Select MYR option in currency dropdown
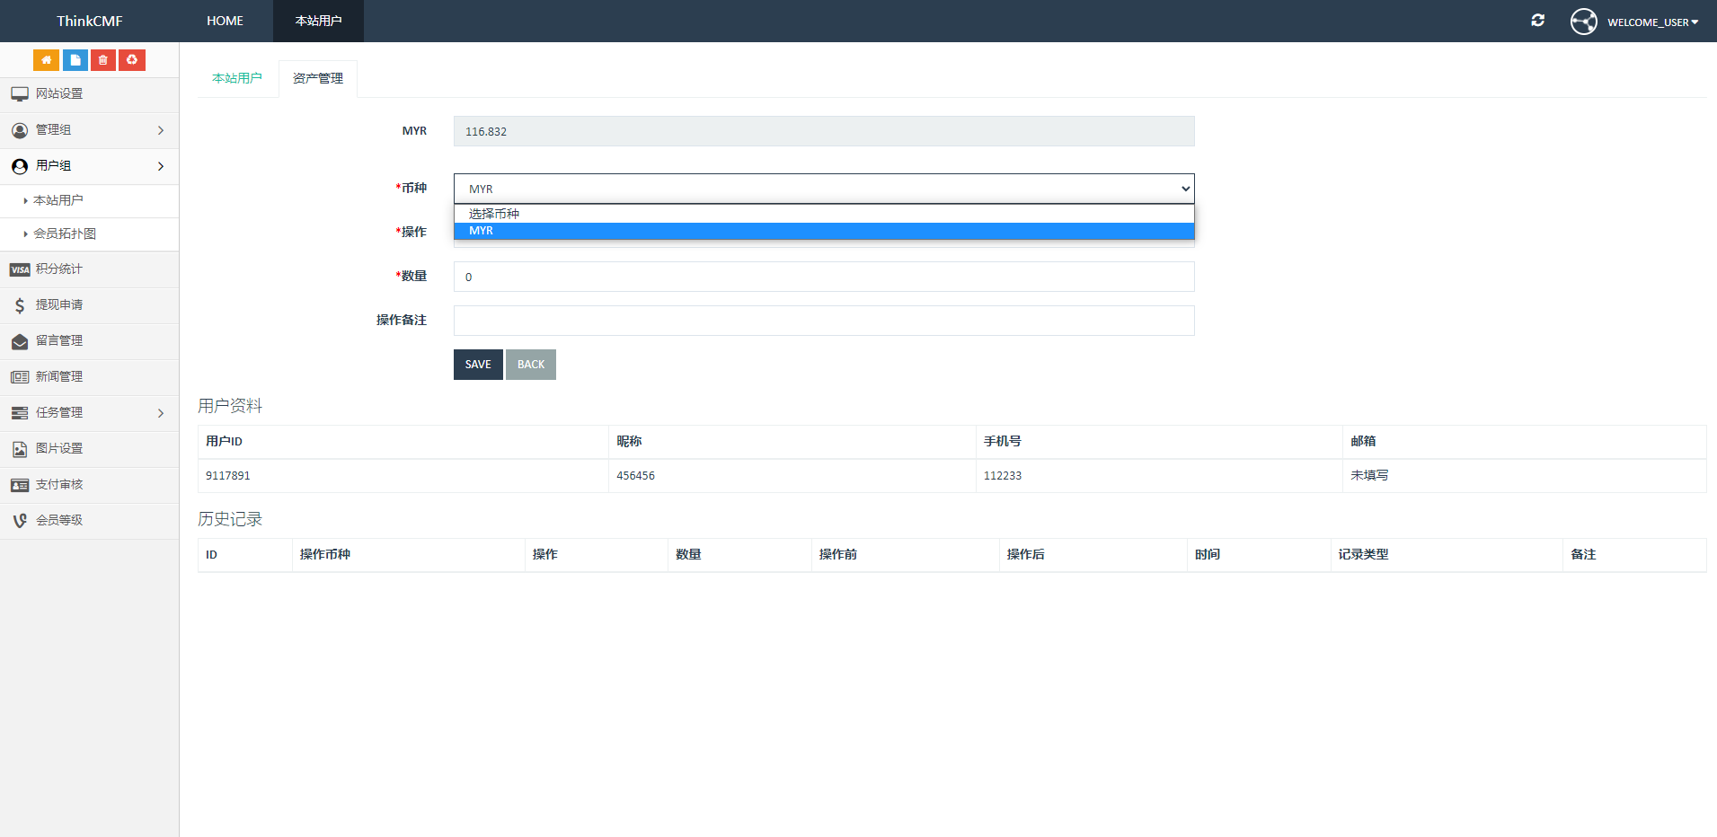This screenshot has height=837, width=1717. tap(823, 231)
